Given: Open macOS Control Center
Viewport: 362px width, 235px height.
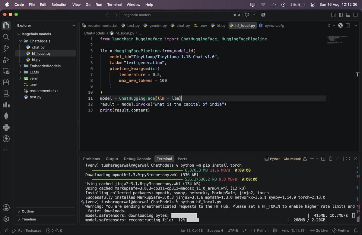Looking at the screenshot, I should click(312, 5).
